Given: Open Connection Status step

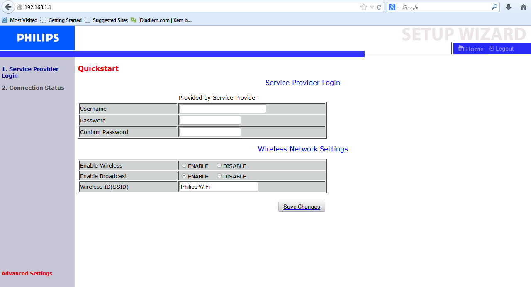Looking at the screenshot, I should (x=33, y=88).
